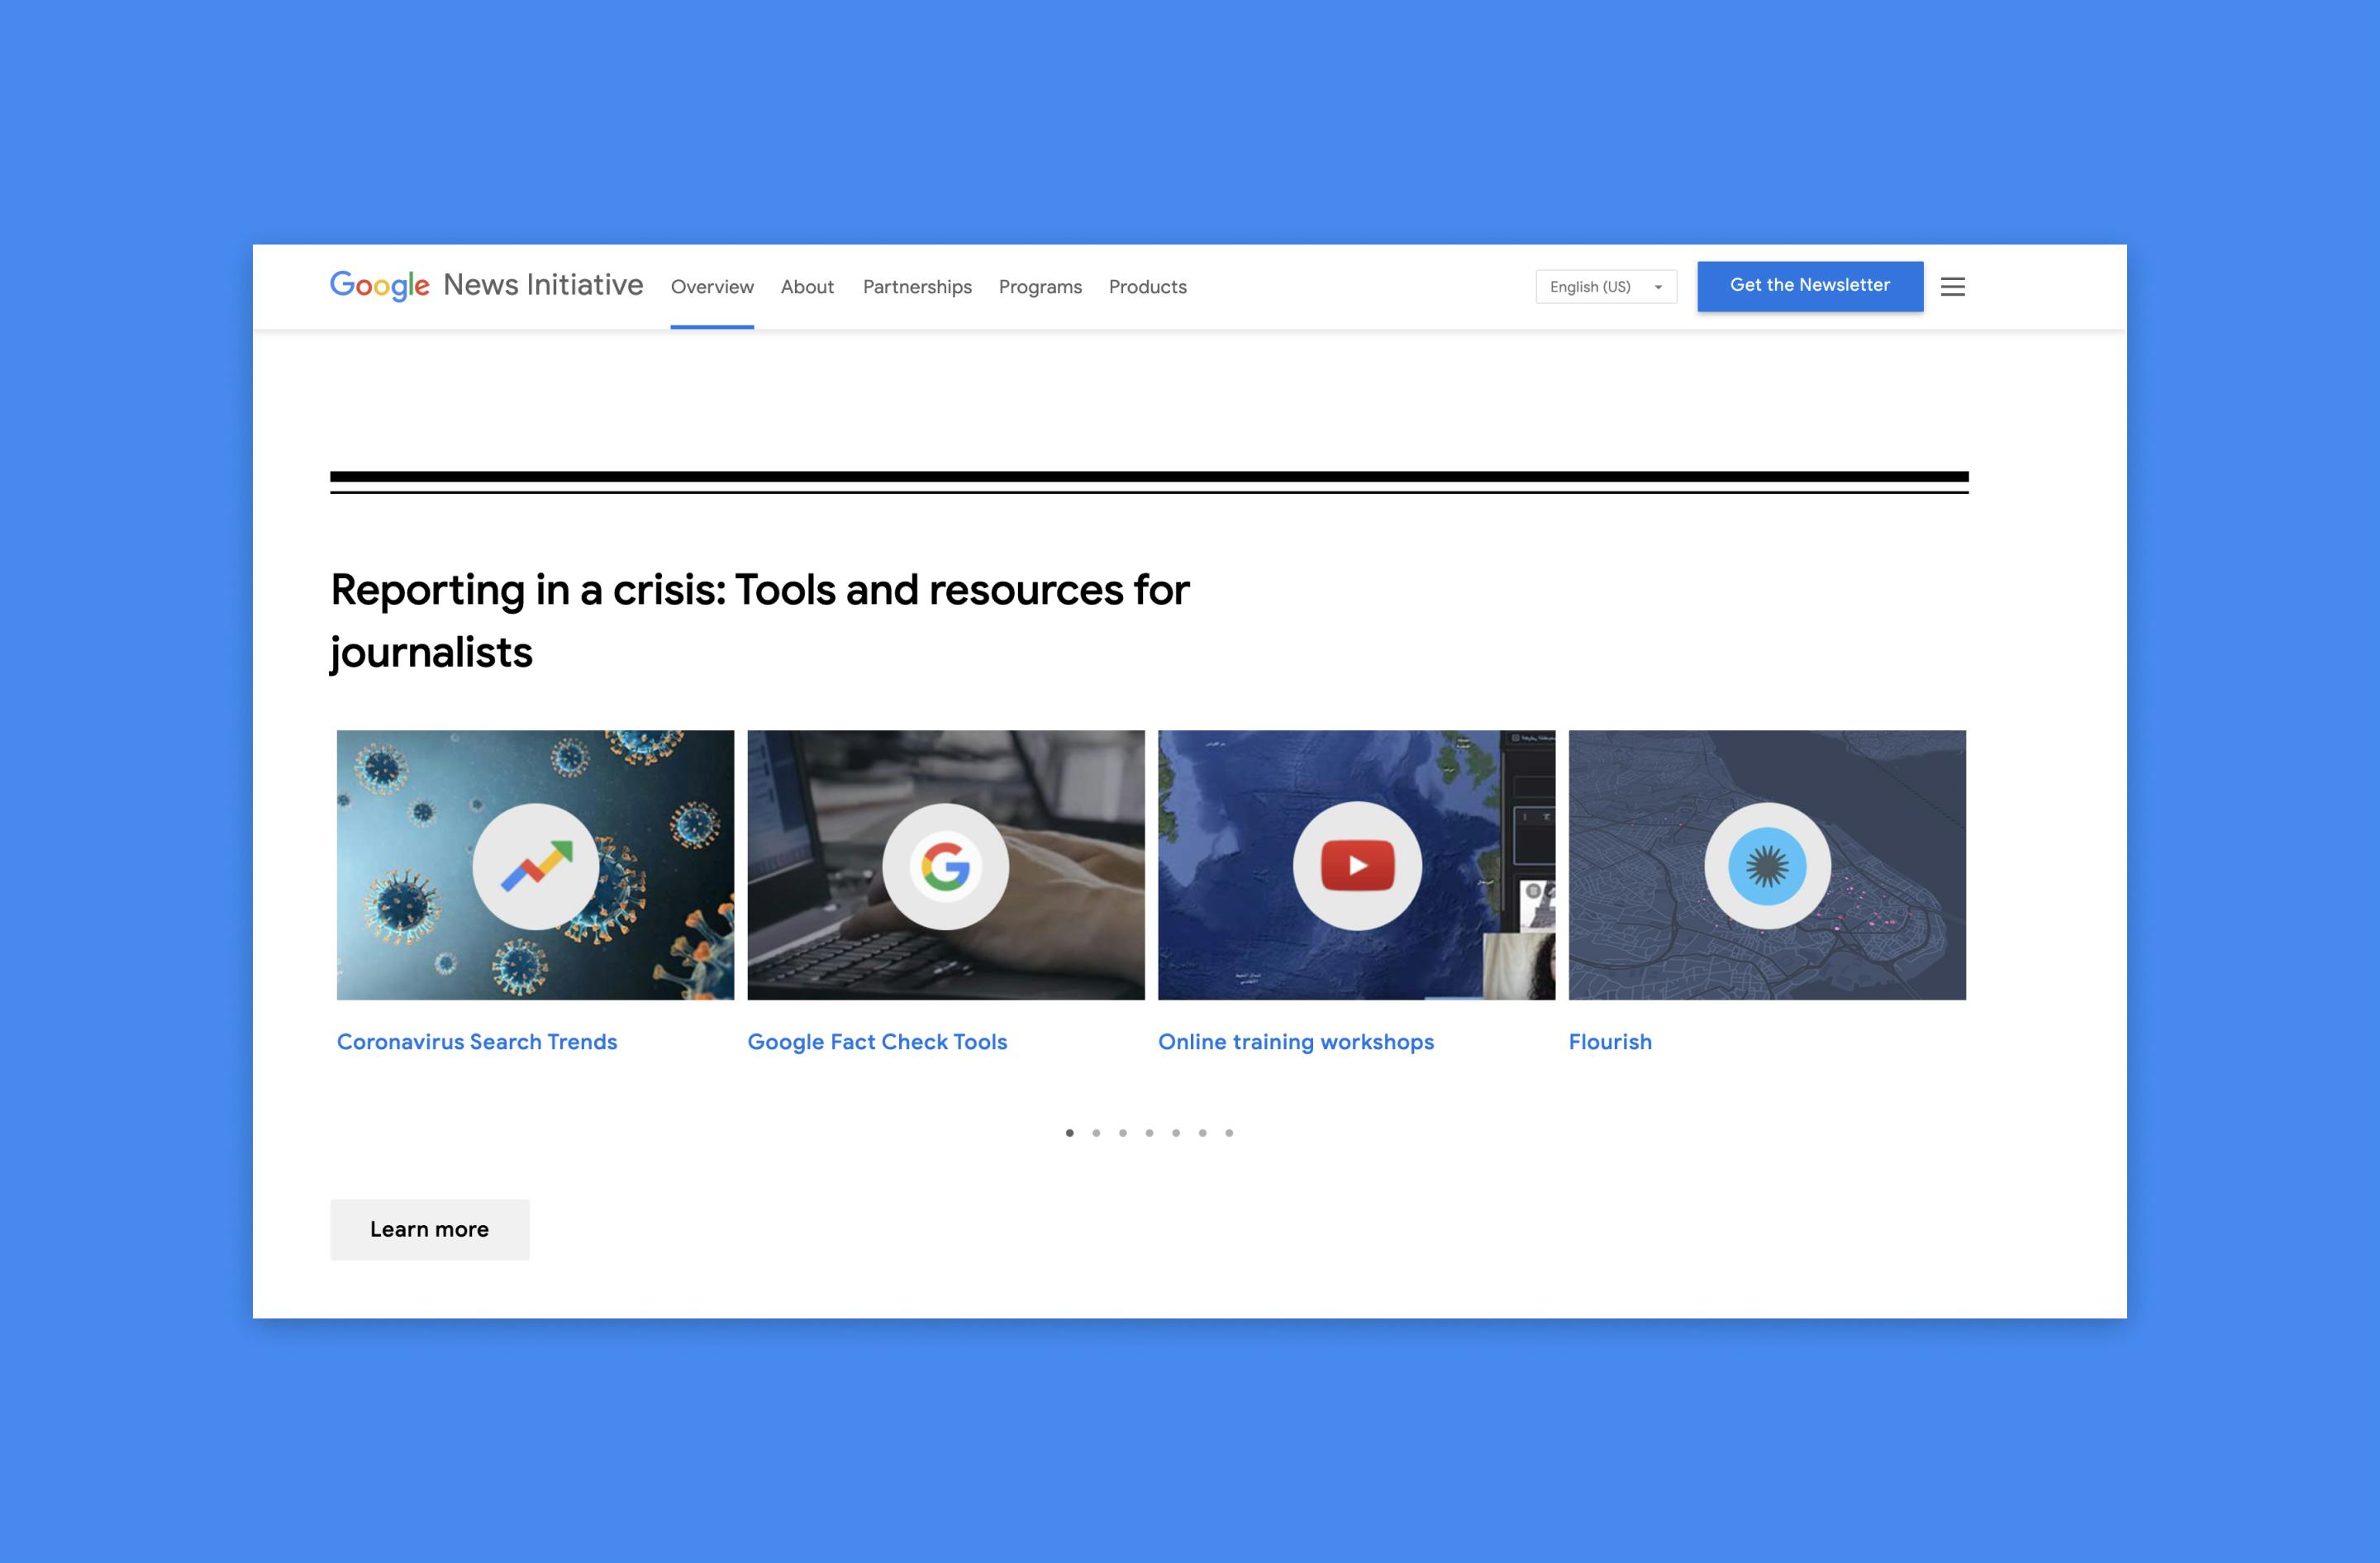Select the Programs navigation tab
Image resolution: width=2380 pixels, height=1563 pixels.
pyautogui.click(x=1040, y=286)
